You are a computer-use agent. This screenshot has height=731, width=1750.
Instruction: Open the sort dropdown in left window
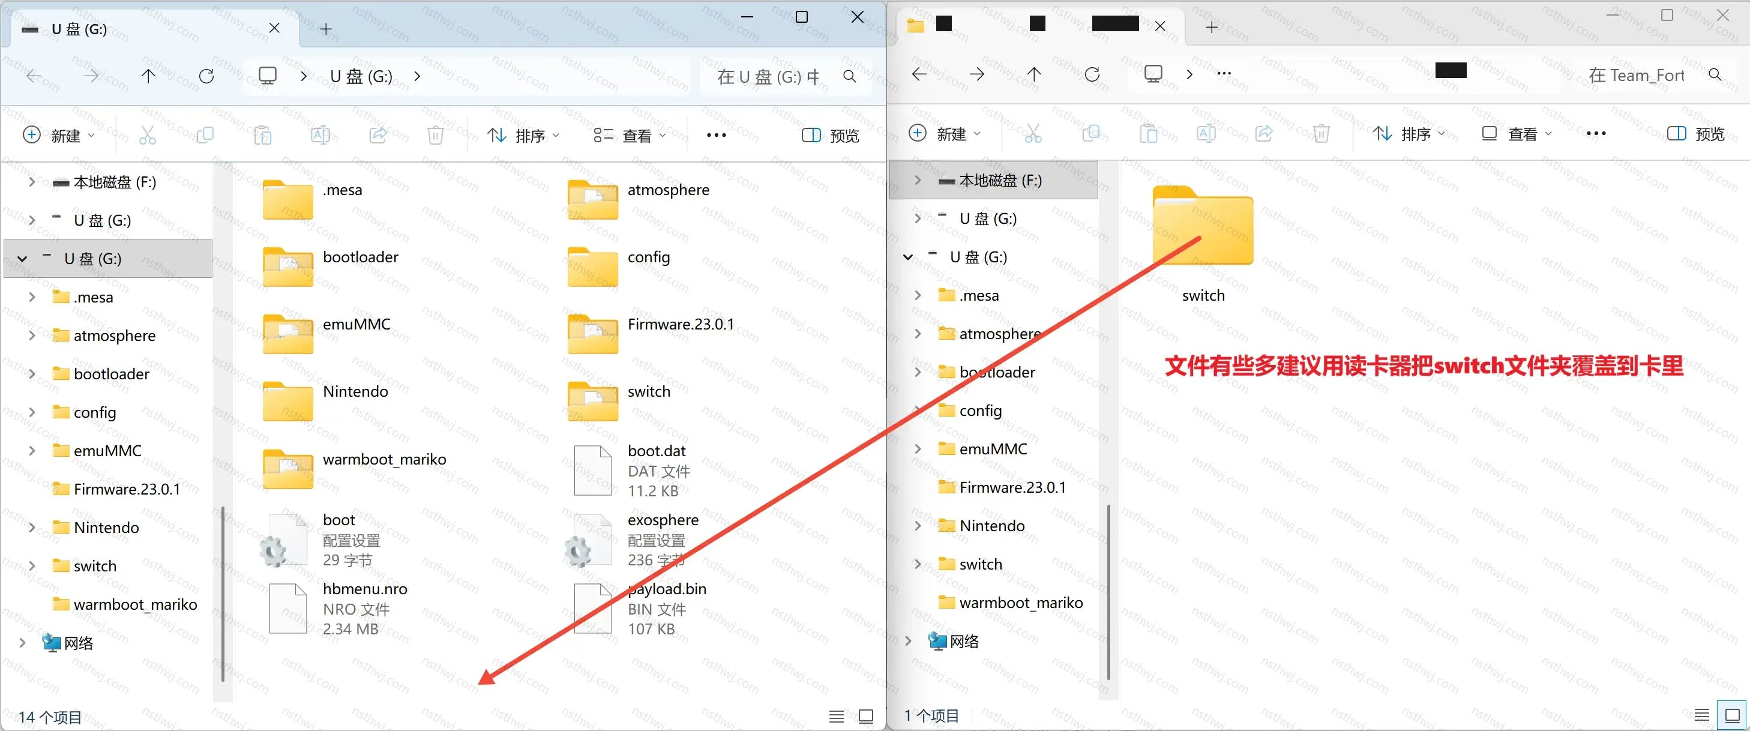tap(523, 135)
